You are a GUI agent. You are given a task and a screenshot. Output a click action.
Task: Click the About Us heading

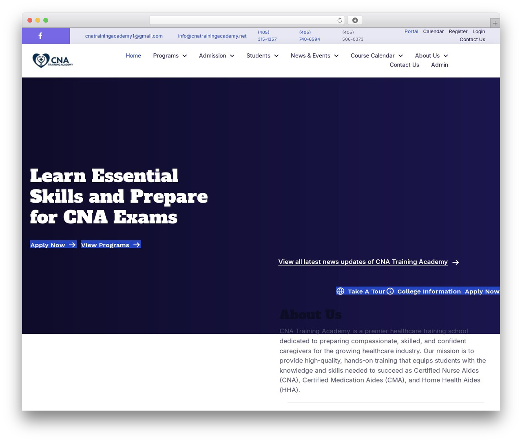click(311, 315)
